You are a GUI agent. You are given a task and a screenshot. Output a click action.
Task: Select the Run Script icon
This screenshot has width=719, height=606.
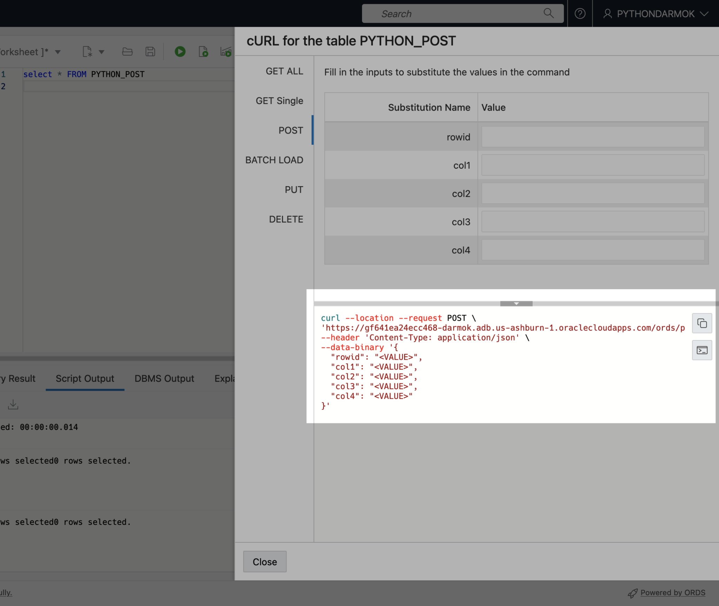tap(203, 52)
